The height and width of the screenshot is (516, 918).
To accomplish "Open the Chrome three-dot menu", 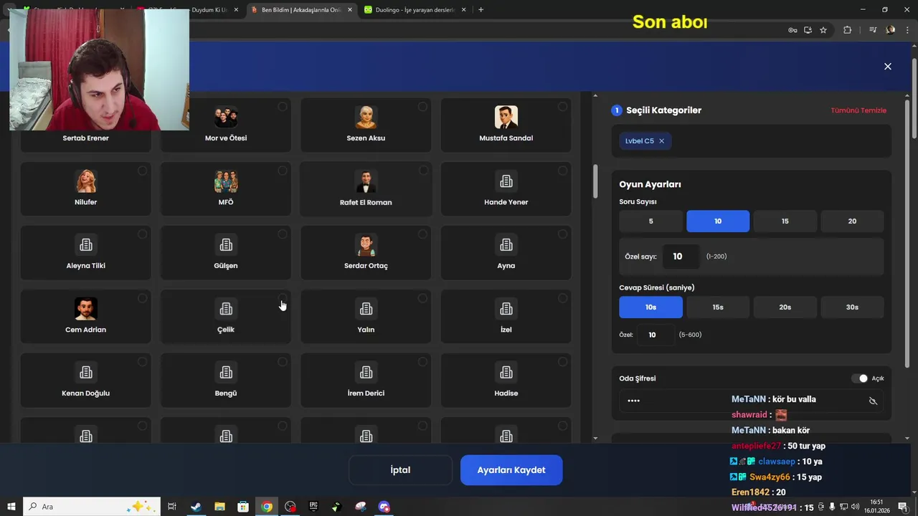I will [x=908, y=30].
